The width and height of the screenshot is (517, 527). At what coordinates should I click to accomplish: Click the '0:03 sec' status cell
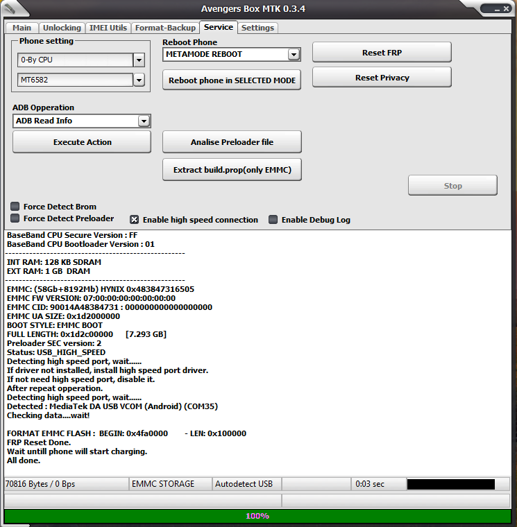click(378, 483)
